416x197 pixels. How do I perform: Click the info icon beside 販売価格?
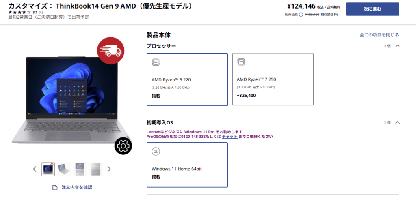(x=301, y=15)
